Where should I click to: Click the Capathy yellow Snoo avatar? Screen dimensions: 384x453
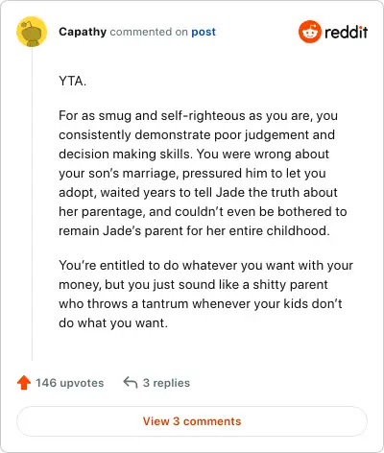click(32, 32)
